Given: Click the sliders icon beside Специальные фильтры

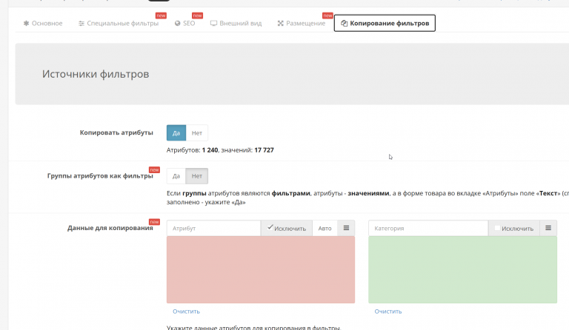Looking at the screenshot, I should (x=81, y=23).
